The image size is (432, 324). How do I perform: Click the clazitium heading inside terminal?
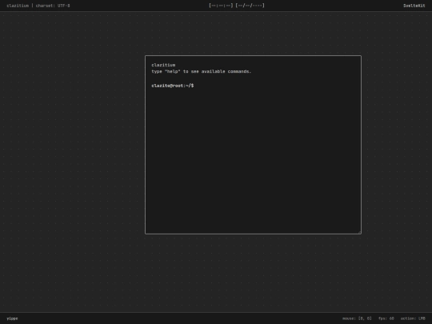tap(163, 65)
